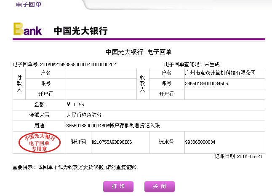Click the 付款人 row label
This screenshot has height=196, width=272.
point(19,84)
